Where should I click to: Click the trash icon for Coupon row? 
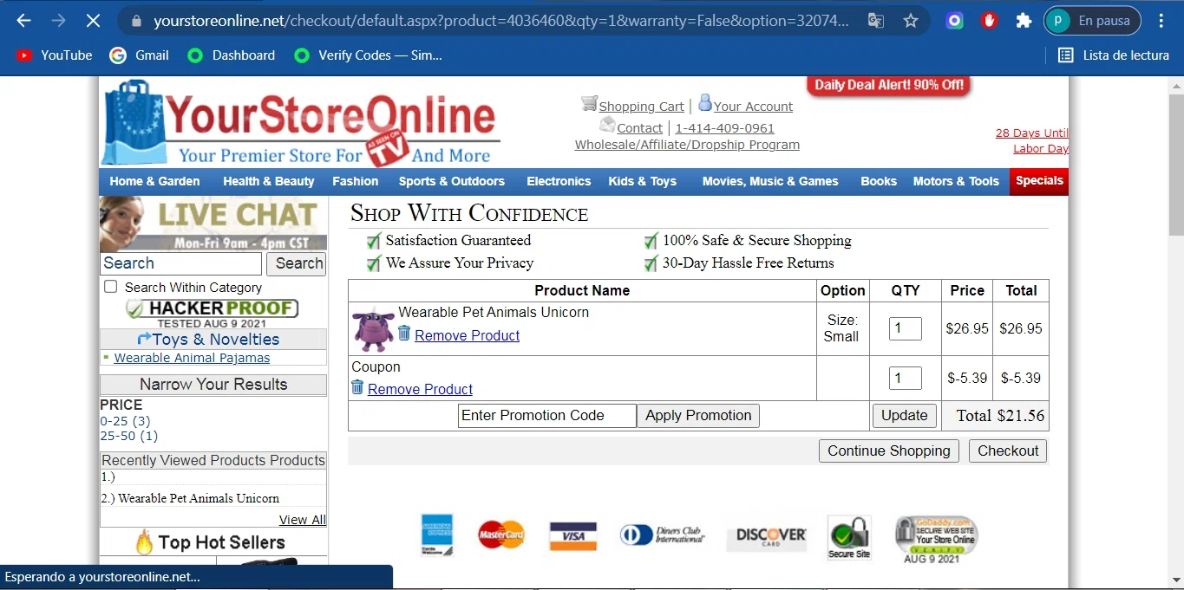357,387
